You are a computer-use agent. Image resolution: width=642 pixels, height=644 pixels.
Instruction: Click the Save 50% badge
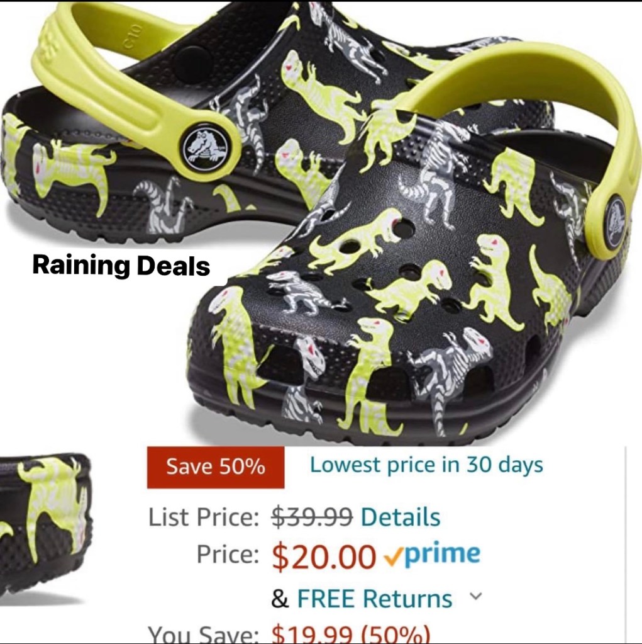tap(216, 467)
